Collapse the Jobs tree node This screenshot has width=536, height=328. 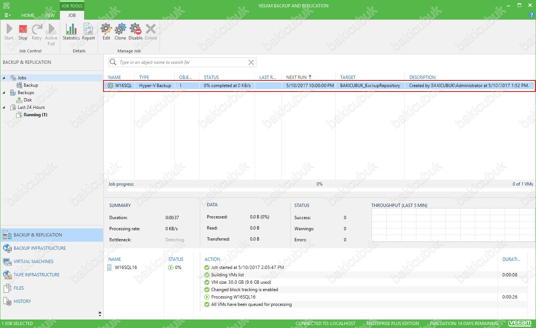click(4, 78)
